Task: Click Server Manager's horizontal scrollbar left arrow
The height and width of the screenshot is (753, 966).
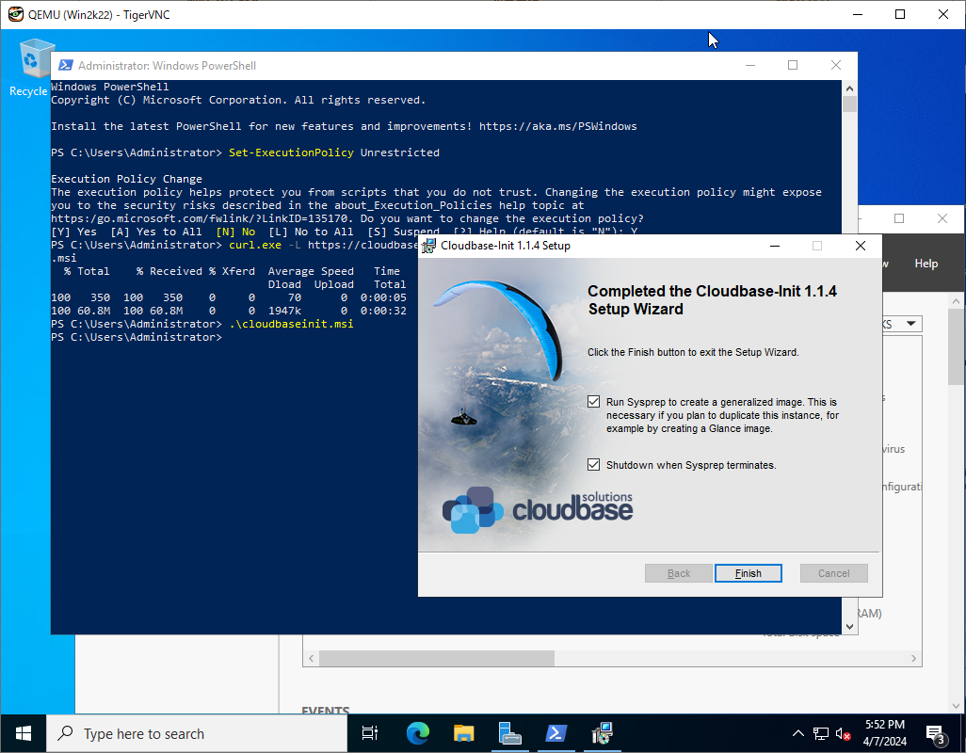Action: [311, 658]
